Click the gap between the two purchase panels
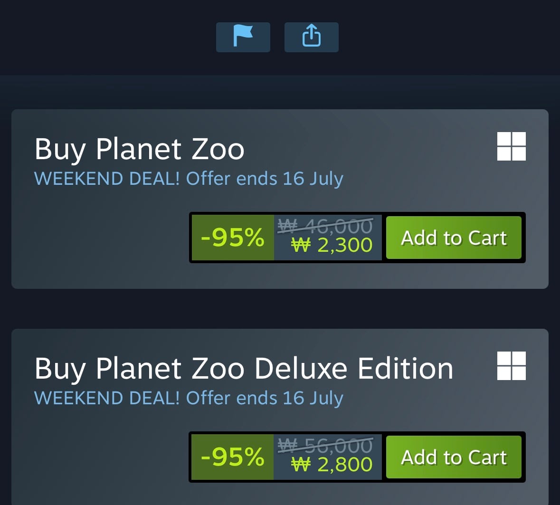The height and width of the screenshot is (505, 560). [x=280, y=309]
